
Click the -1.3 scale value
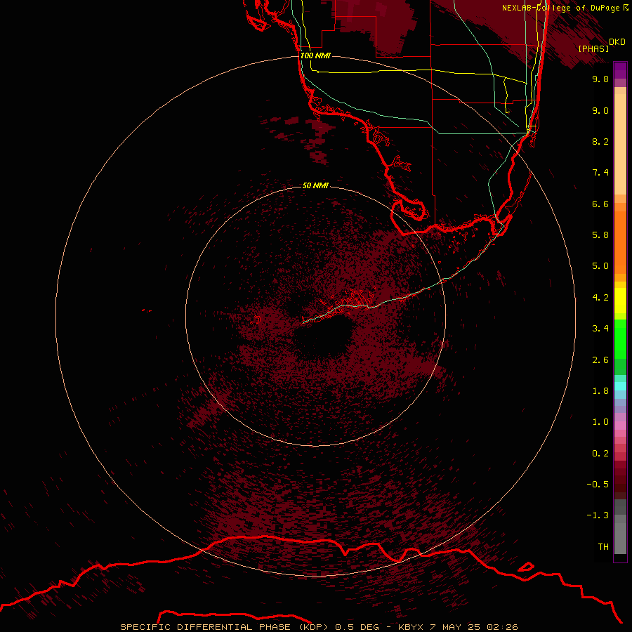(598, 515)
